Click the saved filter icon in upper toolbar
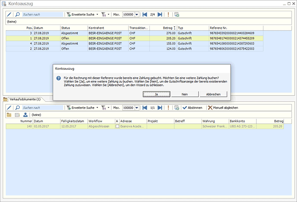 coord(104,14)
